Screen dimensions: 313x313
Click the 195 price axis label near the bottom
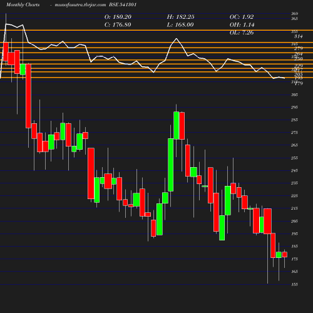coord(294,233)
